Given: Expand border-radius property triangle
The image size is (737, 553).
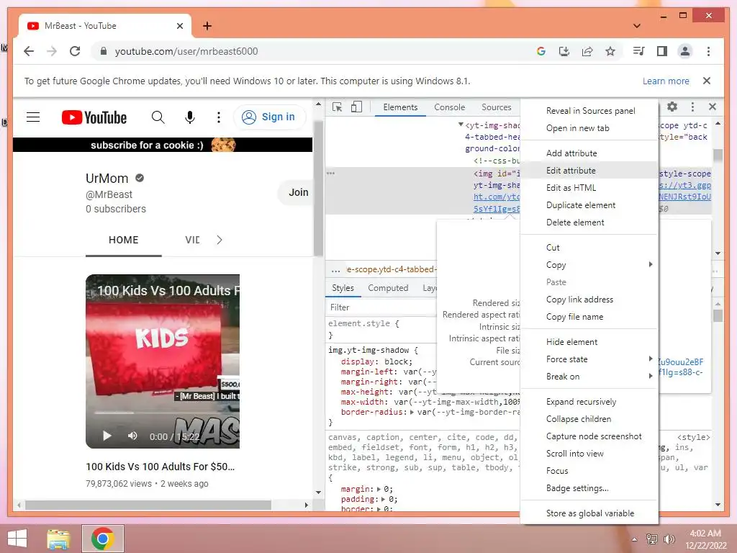Looking at the screenshot, I should tap(412, 412).
